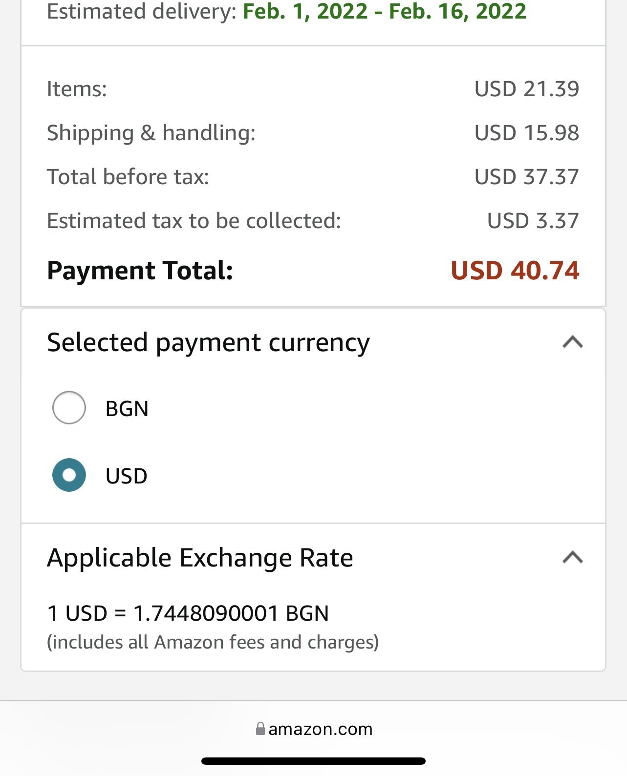Screen dimensions: 627x776
Task: Tap the USD currency label
Action: click(127, 476)
